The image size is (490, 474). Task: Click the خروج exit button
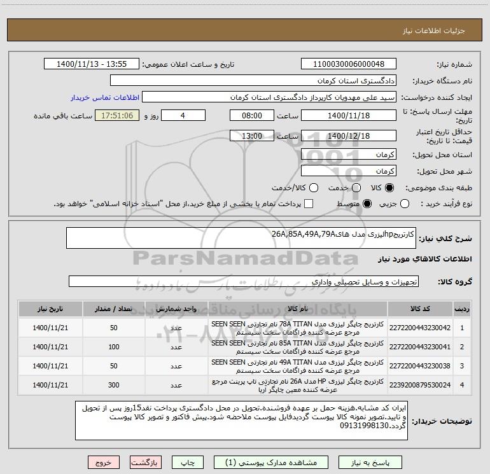point(104,463)
